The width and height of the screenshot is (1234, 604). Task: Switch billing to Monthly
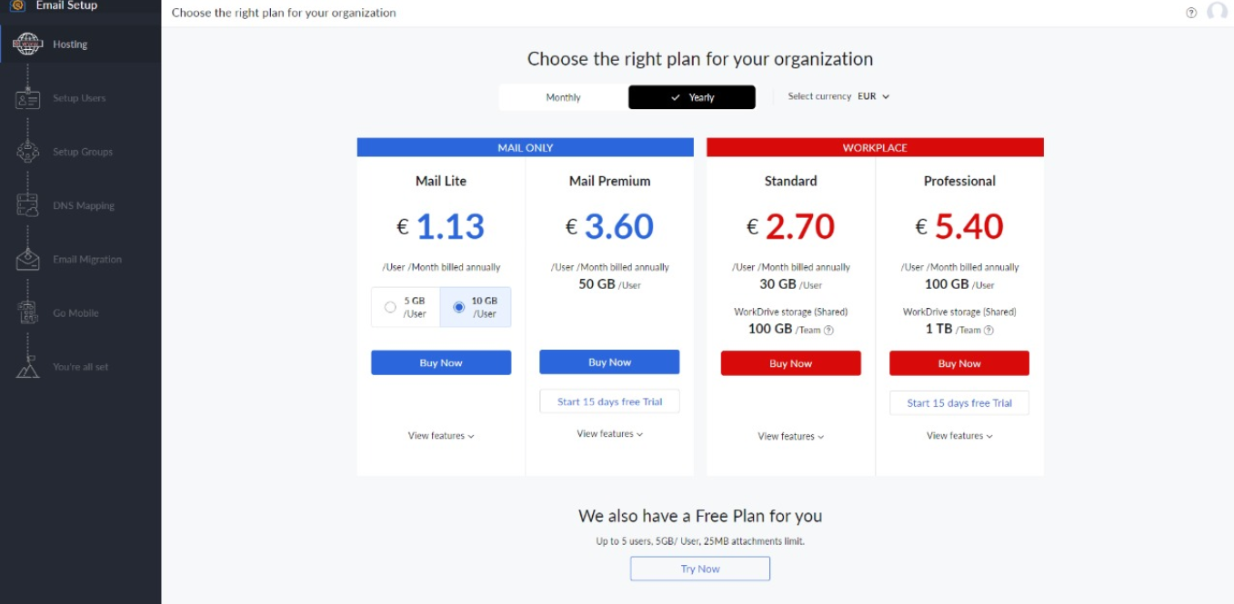click(563, 97)
